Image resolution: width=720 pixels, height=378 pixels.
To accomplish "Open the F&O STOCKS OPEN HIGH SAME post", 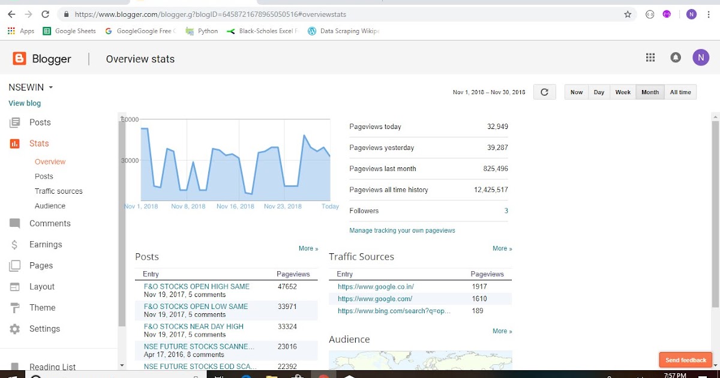I will click(x=196, y=286).
